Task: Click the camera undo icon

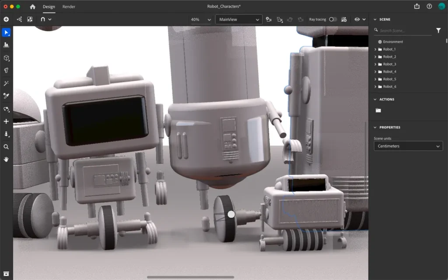Action: pyautogui.click(x=290, y=19)
